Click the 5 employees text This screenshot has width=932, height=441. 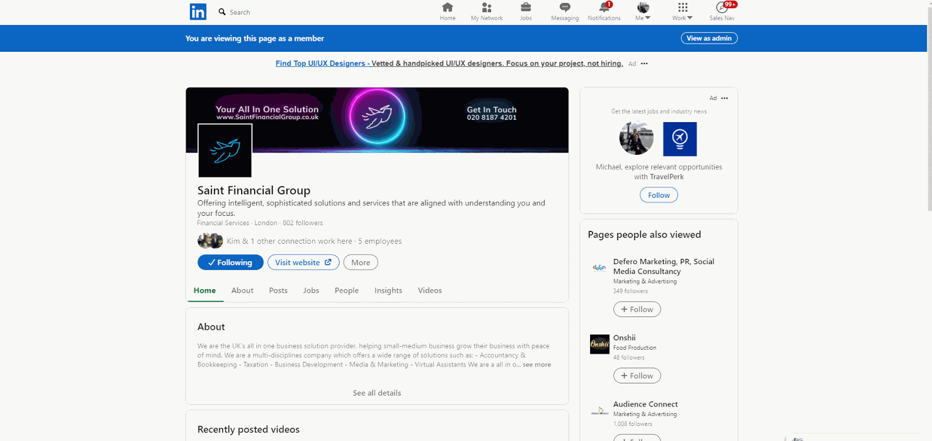click(x=380, y=241)
